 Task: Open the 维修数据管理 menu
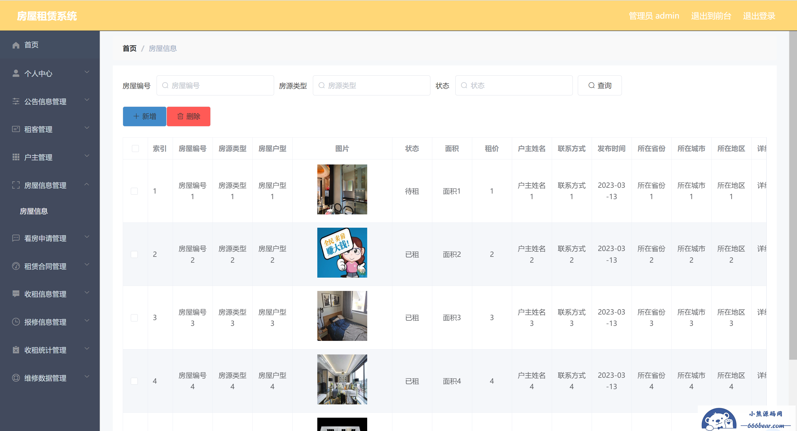pyautogui.click(x=50, y=378)
